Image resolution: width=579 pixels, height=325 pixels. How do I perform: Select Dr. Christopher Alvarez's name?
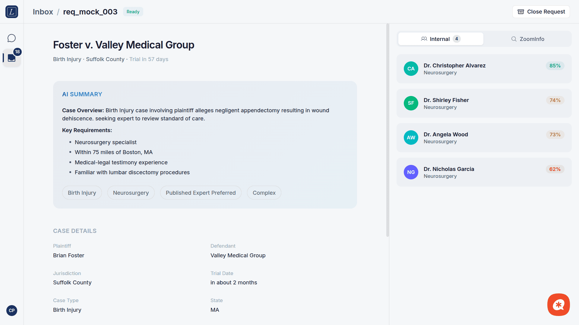click(x=454, y=66)
